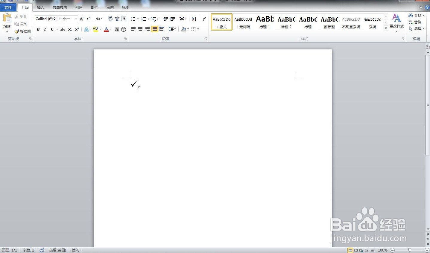This screenshot has width=430, height=253.
Task: Switch to the 插入 ribbon tab
Action: click(40, 7)
